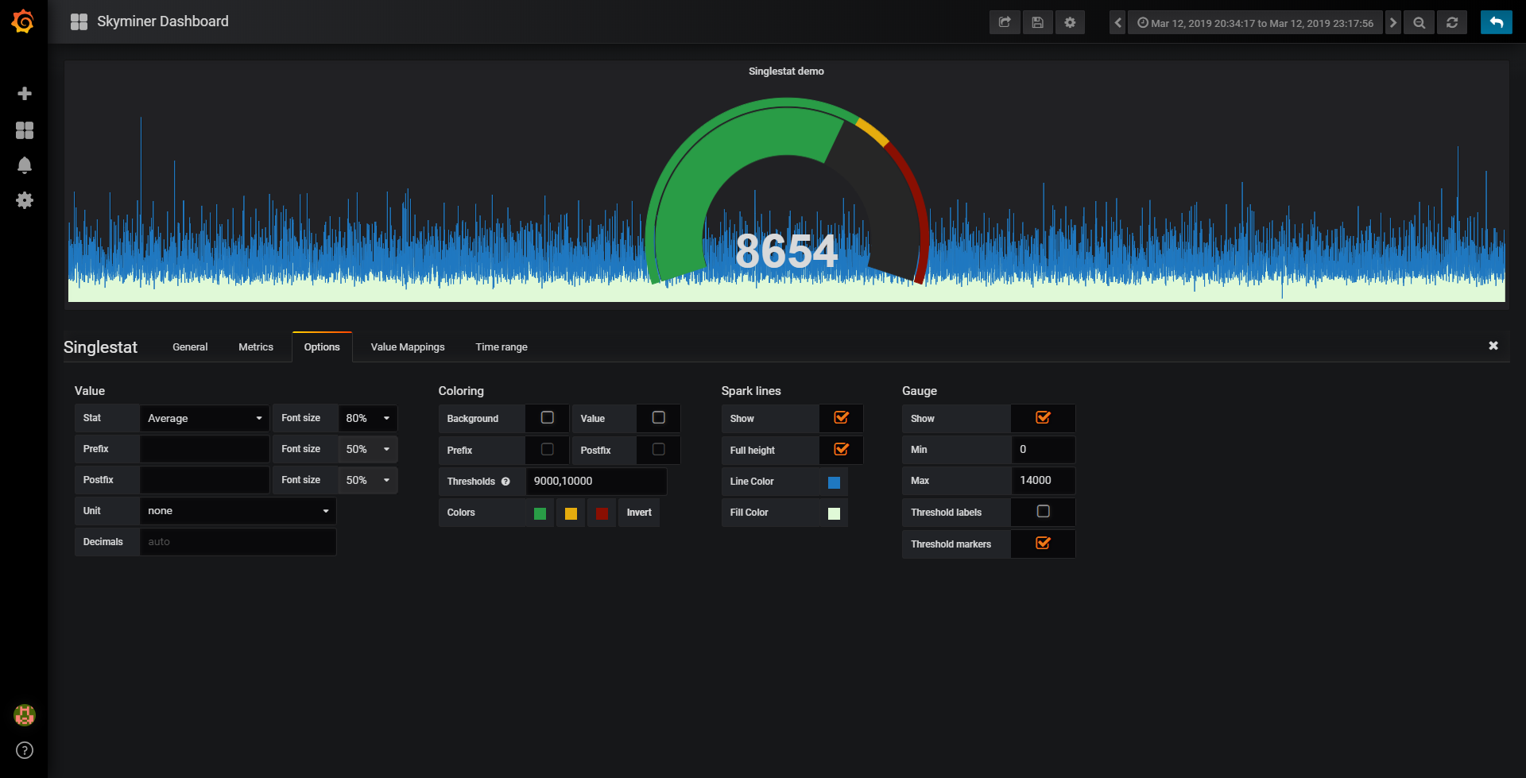Click the dashboard grid icon beside Skyminer title
The image size is (1526, 778).
(79, 21)
